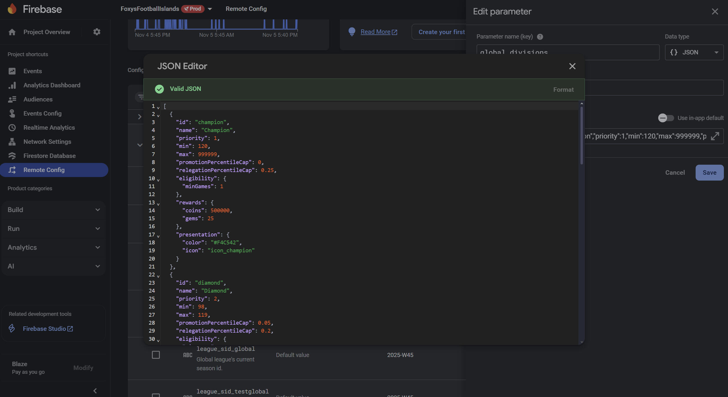
Task: Open Analytics Dashboard sidebar item
Action: (52, 85)
